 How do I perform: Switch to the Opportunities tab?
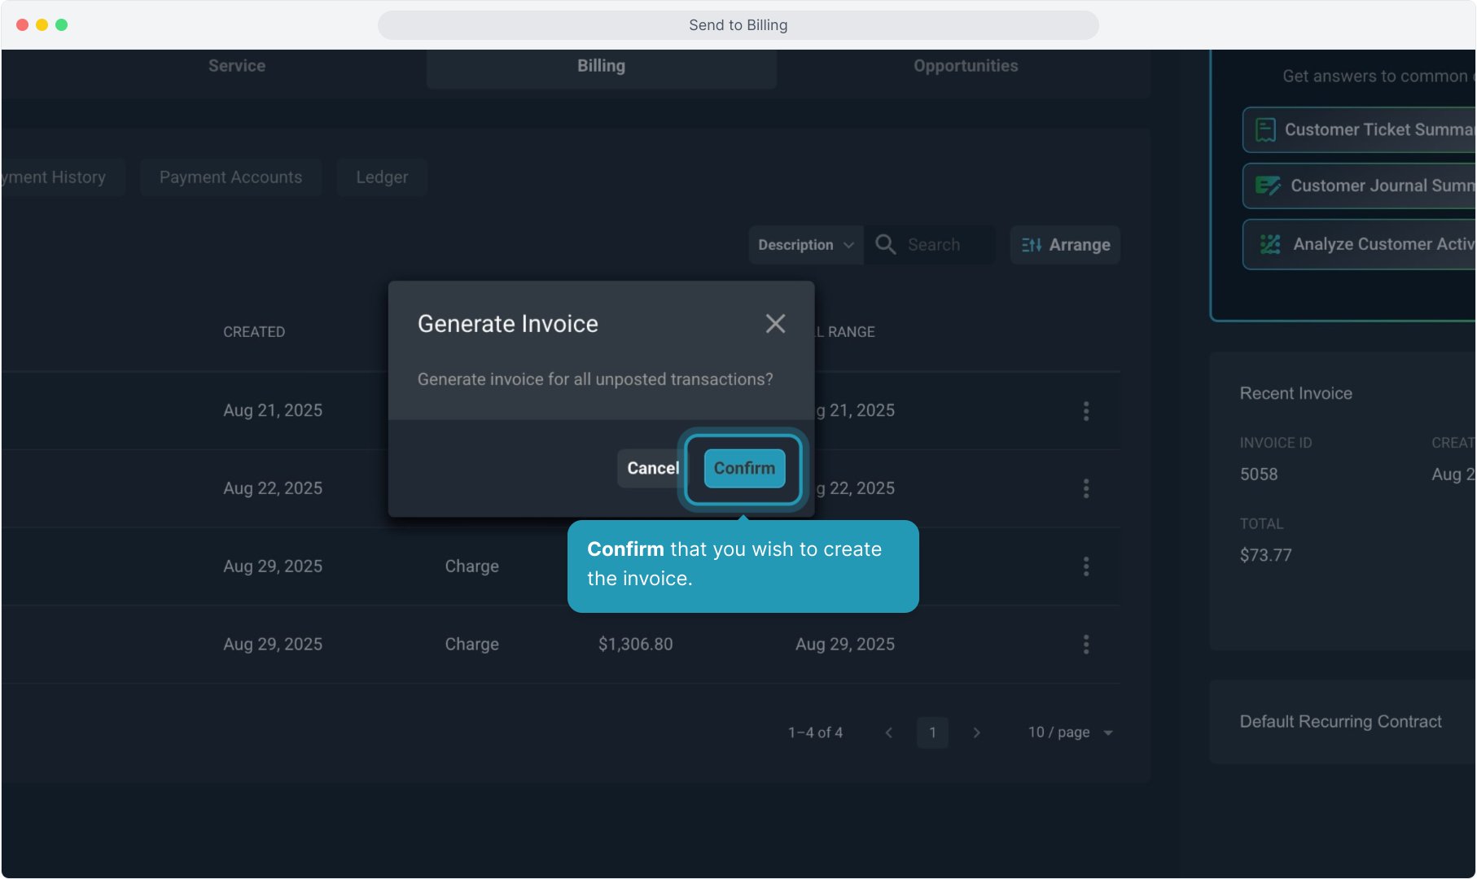[965, 66]
